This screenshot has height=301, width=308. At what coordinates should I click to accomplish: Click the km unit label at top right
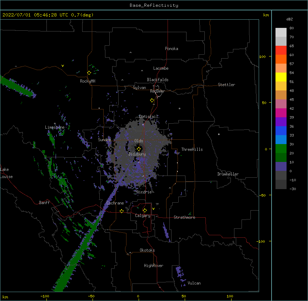266,15
